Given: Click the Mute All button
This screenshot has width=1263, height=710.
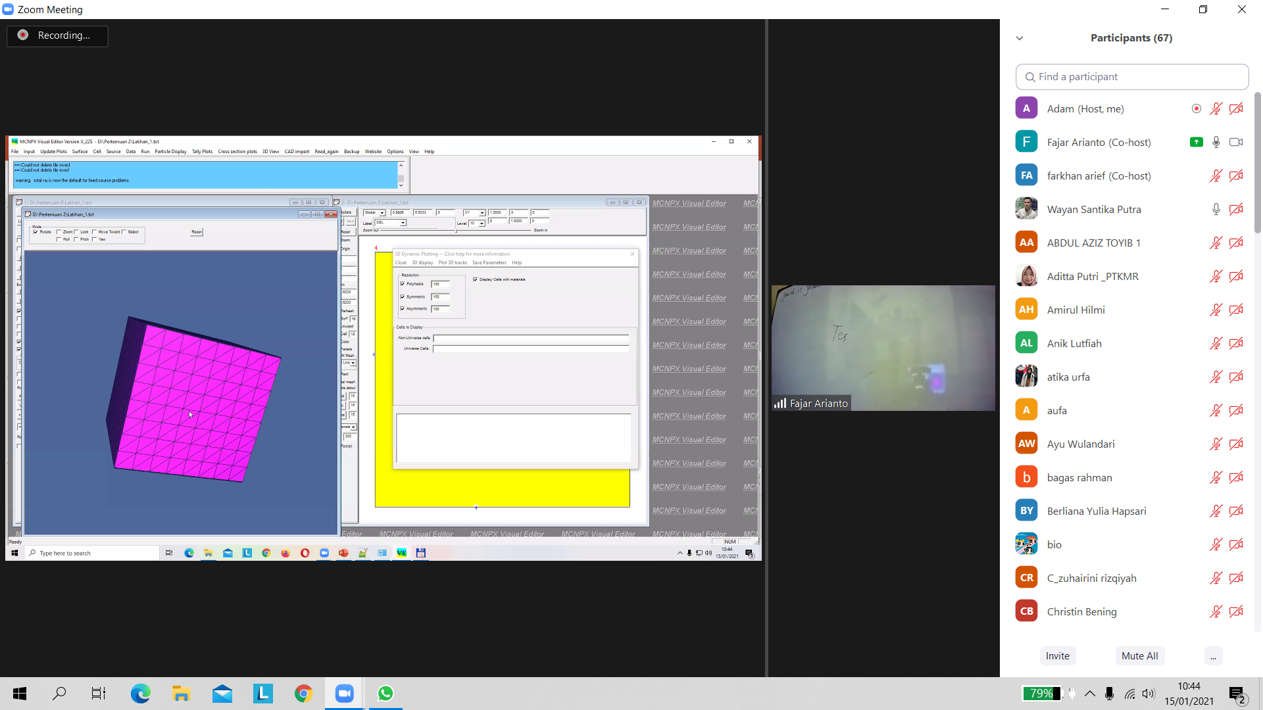Looking at the screenshot, I should [1139, 655].
